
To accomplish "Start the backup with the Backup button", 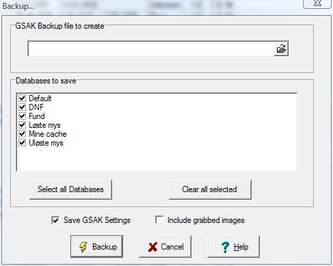I will point(96,247).
